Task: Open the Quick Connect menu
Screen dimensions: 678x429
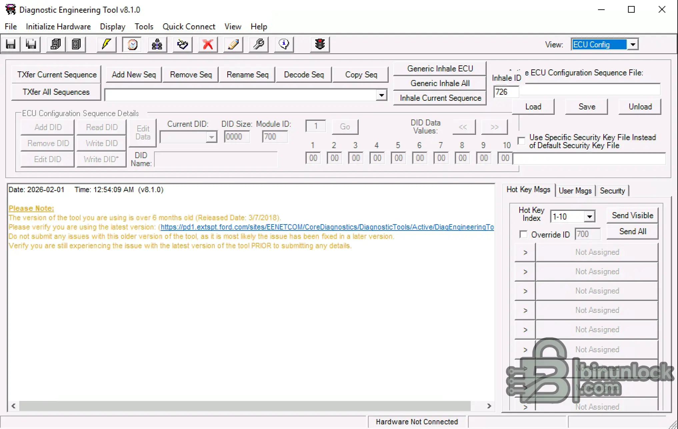Action: coord(189,27)
